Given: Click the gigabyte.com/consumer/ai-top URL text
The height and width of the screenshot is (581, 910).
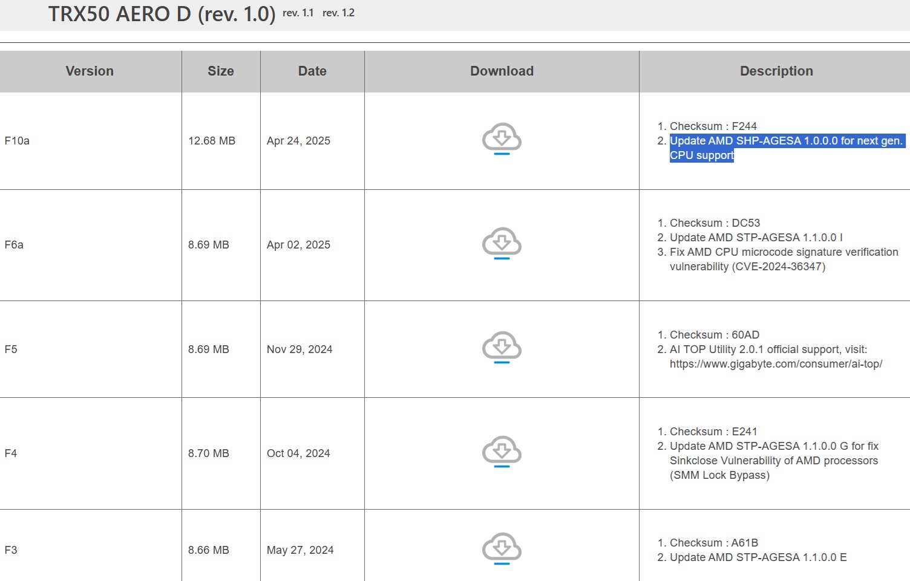Looking at the screenshot, I should point(776,364).
